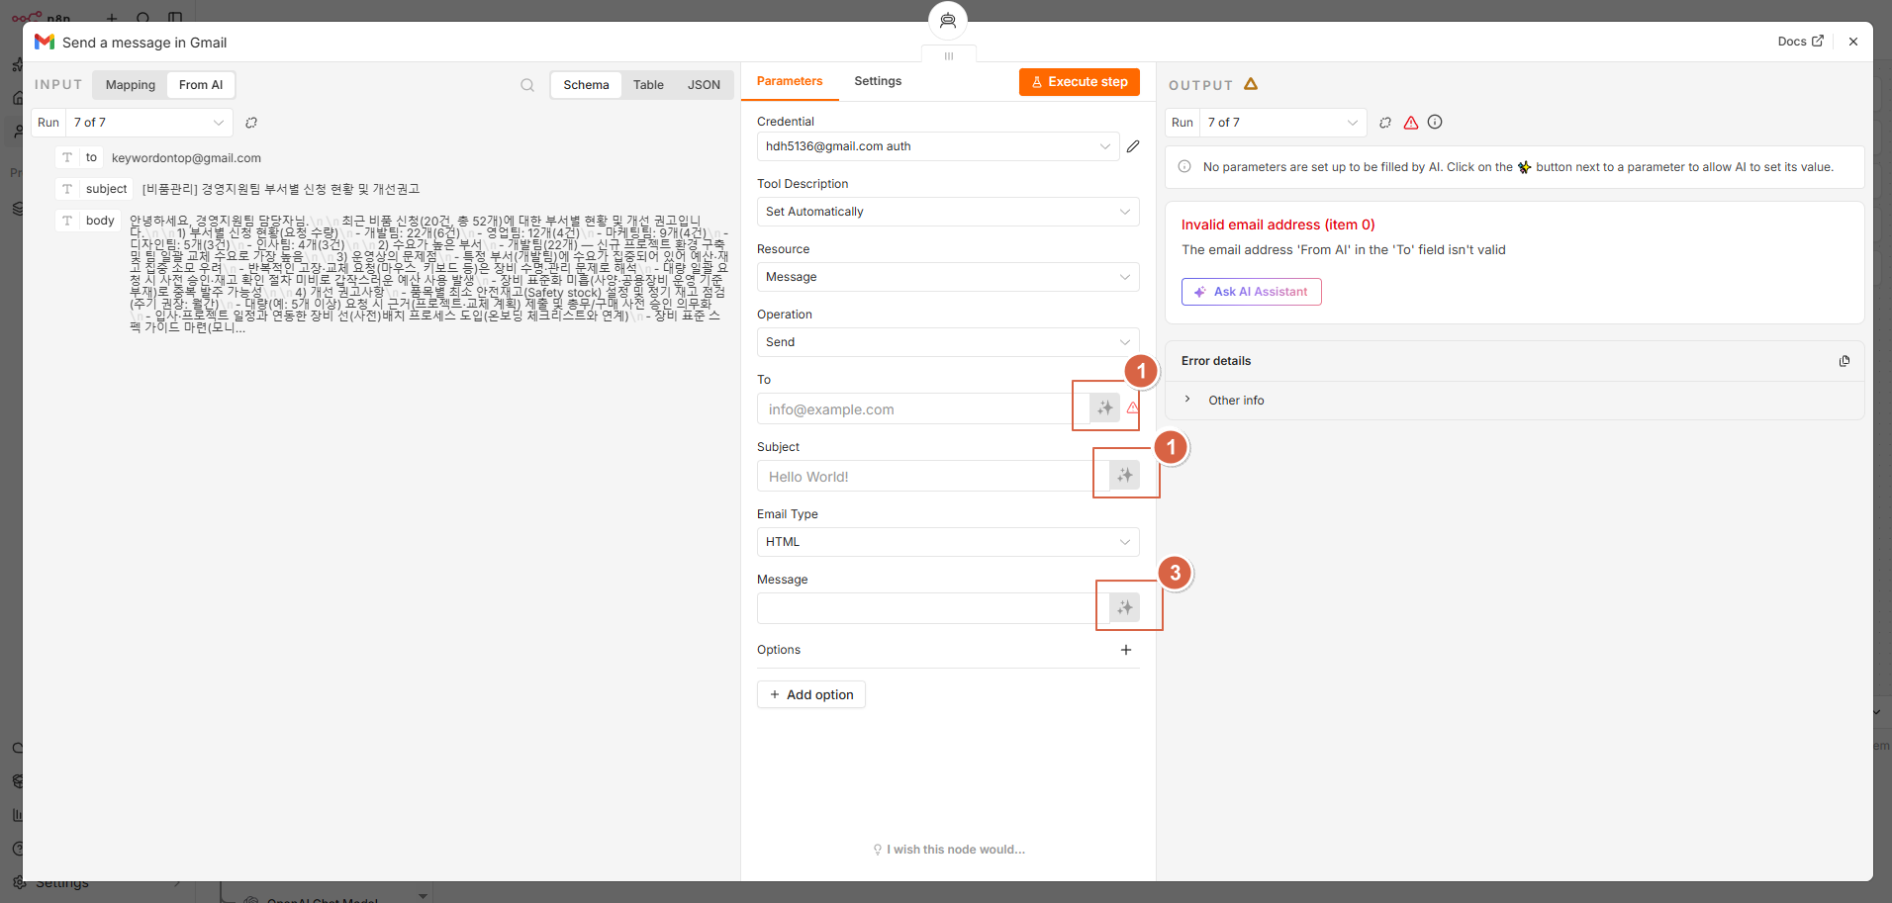This screenshot has height=903, width=1892.
Task: Select the Schema view tab
Action: click(586, 85)
